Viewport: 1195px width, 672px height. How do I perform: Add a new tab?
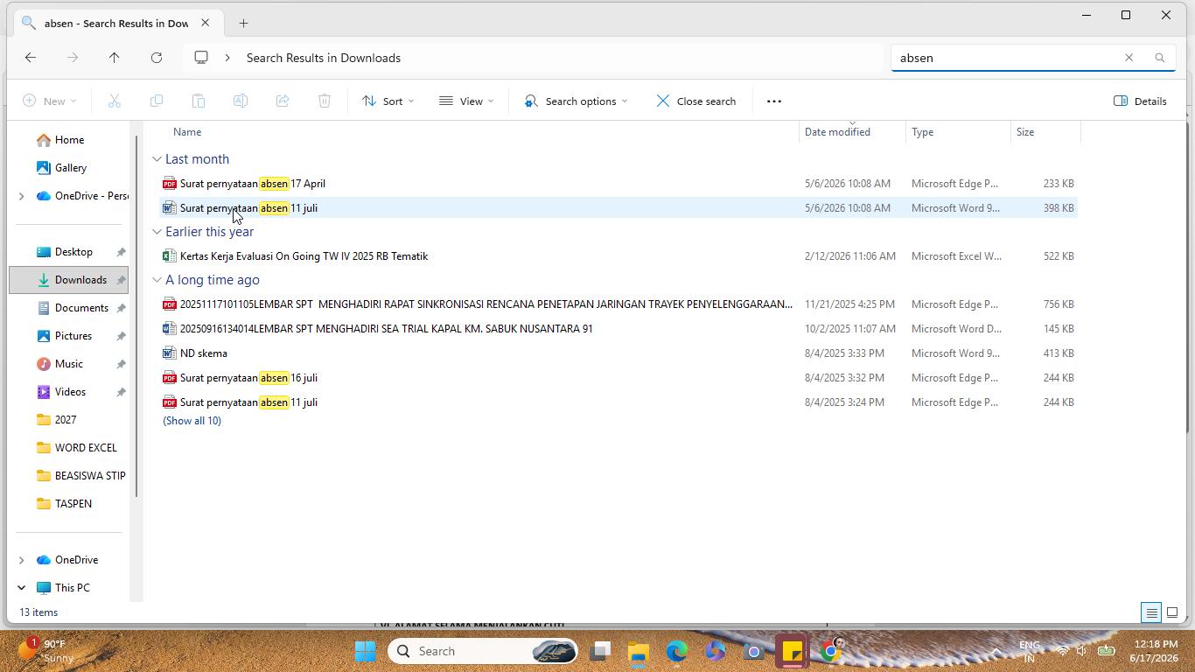tap(243, 23)
